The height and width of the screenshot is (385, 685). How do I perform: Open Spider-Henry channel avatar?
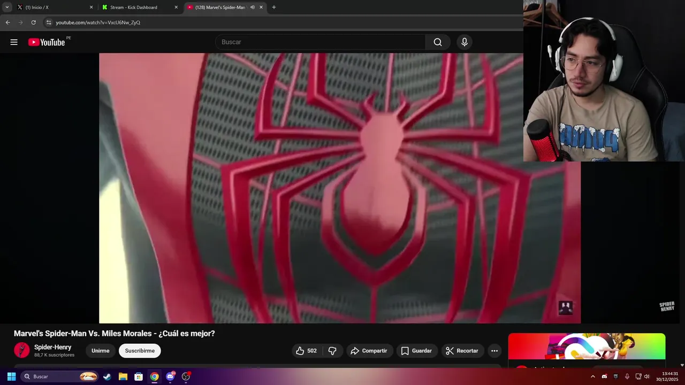(21, 350)
